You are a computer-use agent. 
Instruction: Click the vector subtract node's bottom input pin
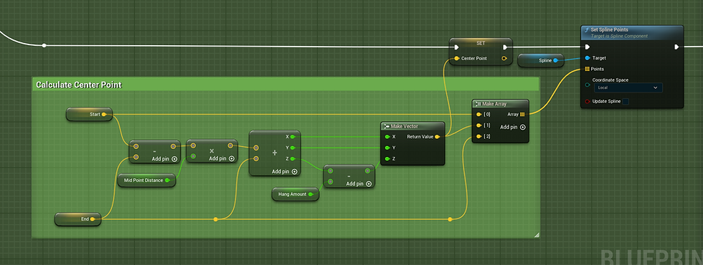click(136, 157)
